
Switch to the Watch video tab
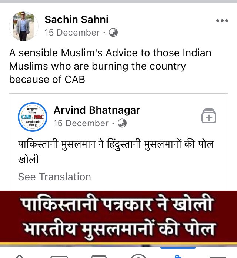click(x=59, y=257)
